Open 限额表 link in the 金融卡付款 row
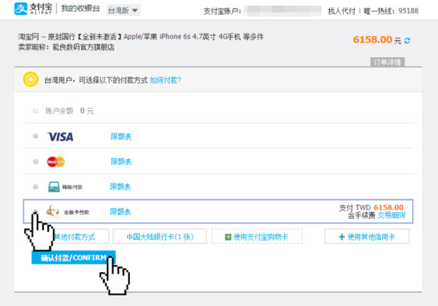Screen dimensions: 438x306 (x=120, y=212)
